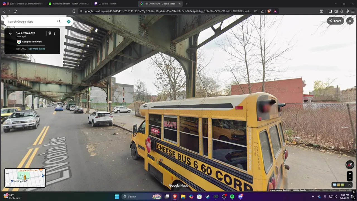Click the Google Maps search magnifier icon
357x201 pixels.
coord(59,21)
